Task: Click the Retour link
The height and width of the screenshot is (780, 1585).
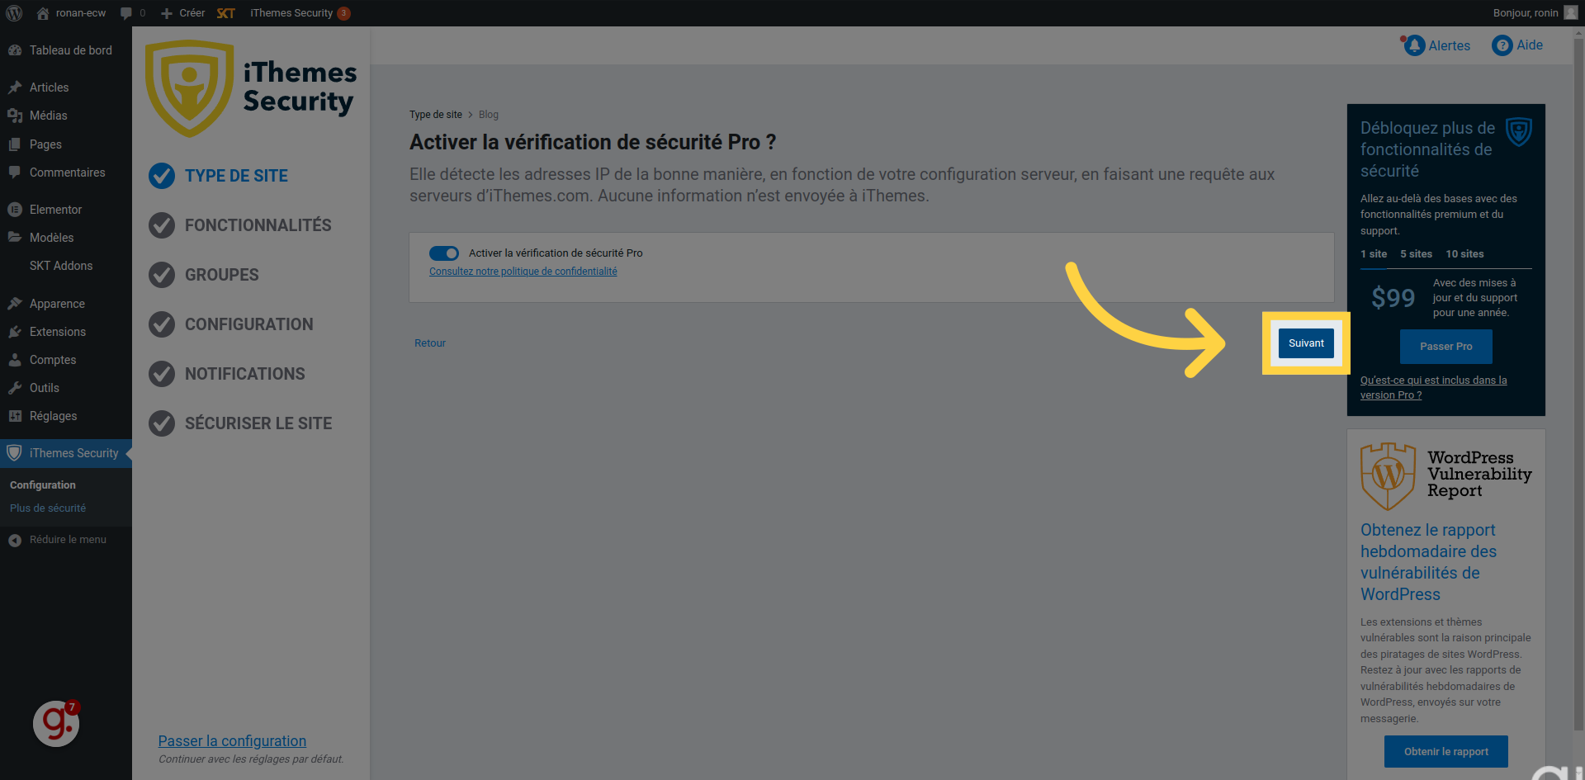Action: point(430,343)
